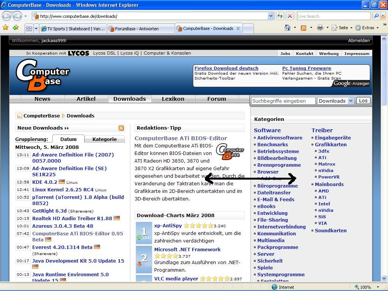Click the zoom magnifier in the status bar
This screenshot has width=388, height=291.
[357, 287]
